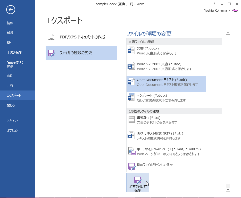The width and height of the screenshot is (241, 198).
Task: Select 名前を付けて保存 in the left sidebar
Action: pyautogui.click(x=17, y=64)
